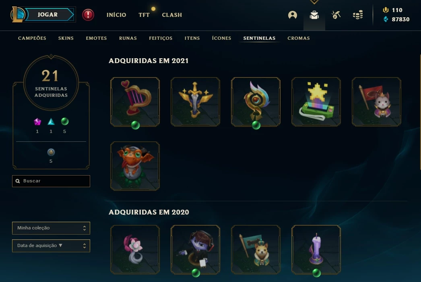Select the orange dragon egg ward thumbnail
421x282 pixels.
[x=135, y=166]
